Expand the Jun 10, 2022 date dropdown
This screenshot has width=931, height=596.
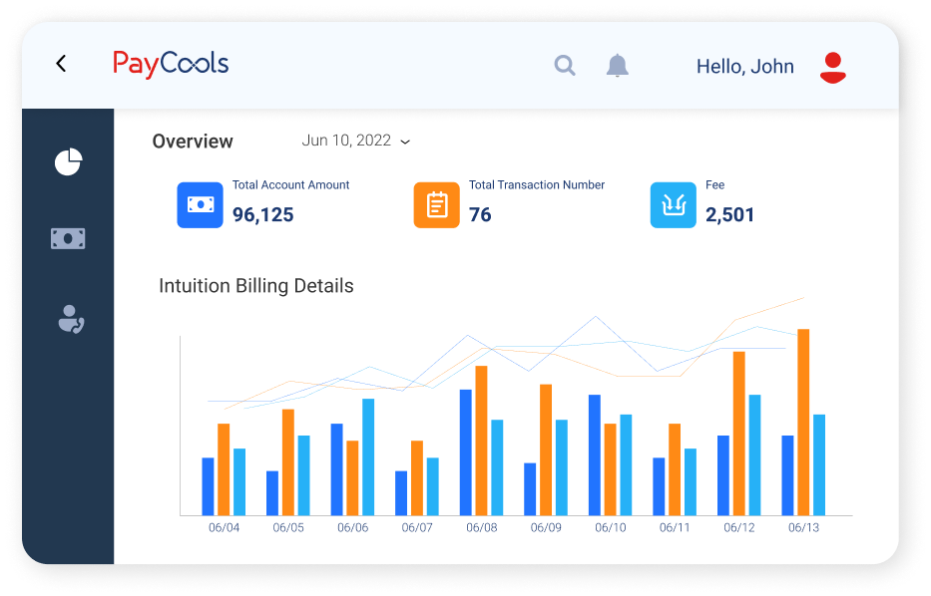click(355, 141)
